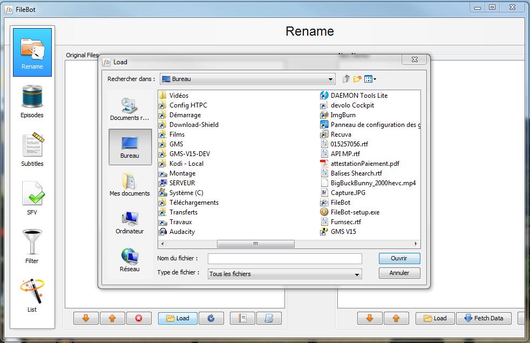Select Balises Shearch.rtf file
The image size is (530, 343).
(351, 173)
